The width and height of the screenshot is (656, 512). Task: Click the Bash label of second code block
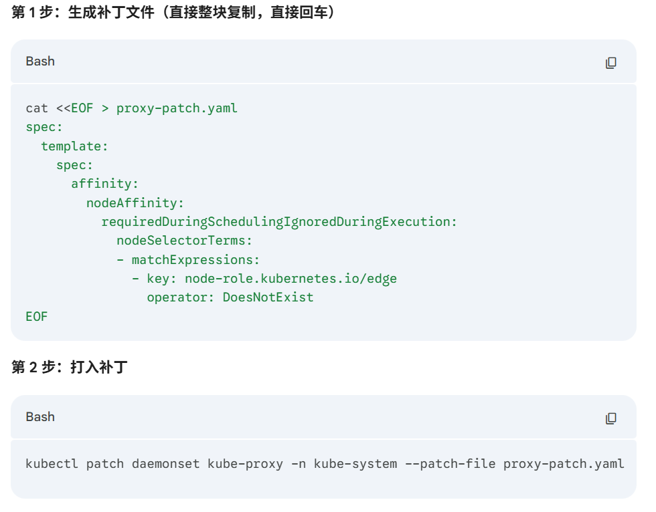coord(40,417)
